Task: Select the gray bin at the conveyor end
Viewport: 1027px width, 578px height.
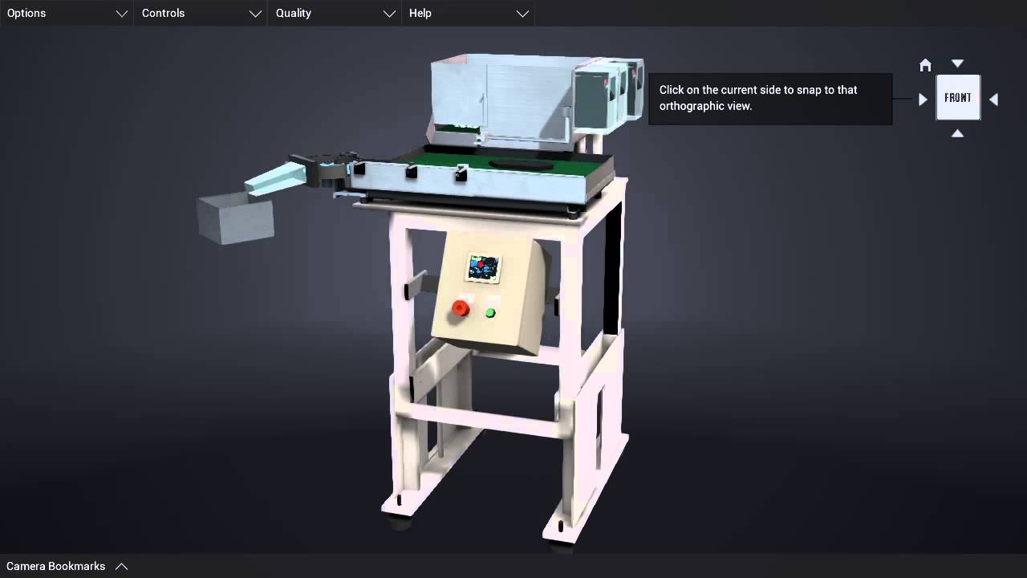Action: pos(235,220)
